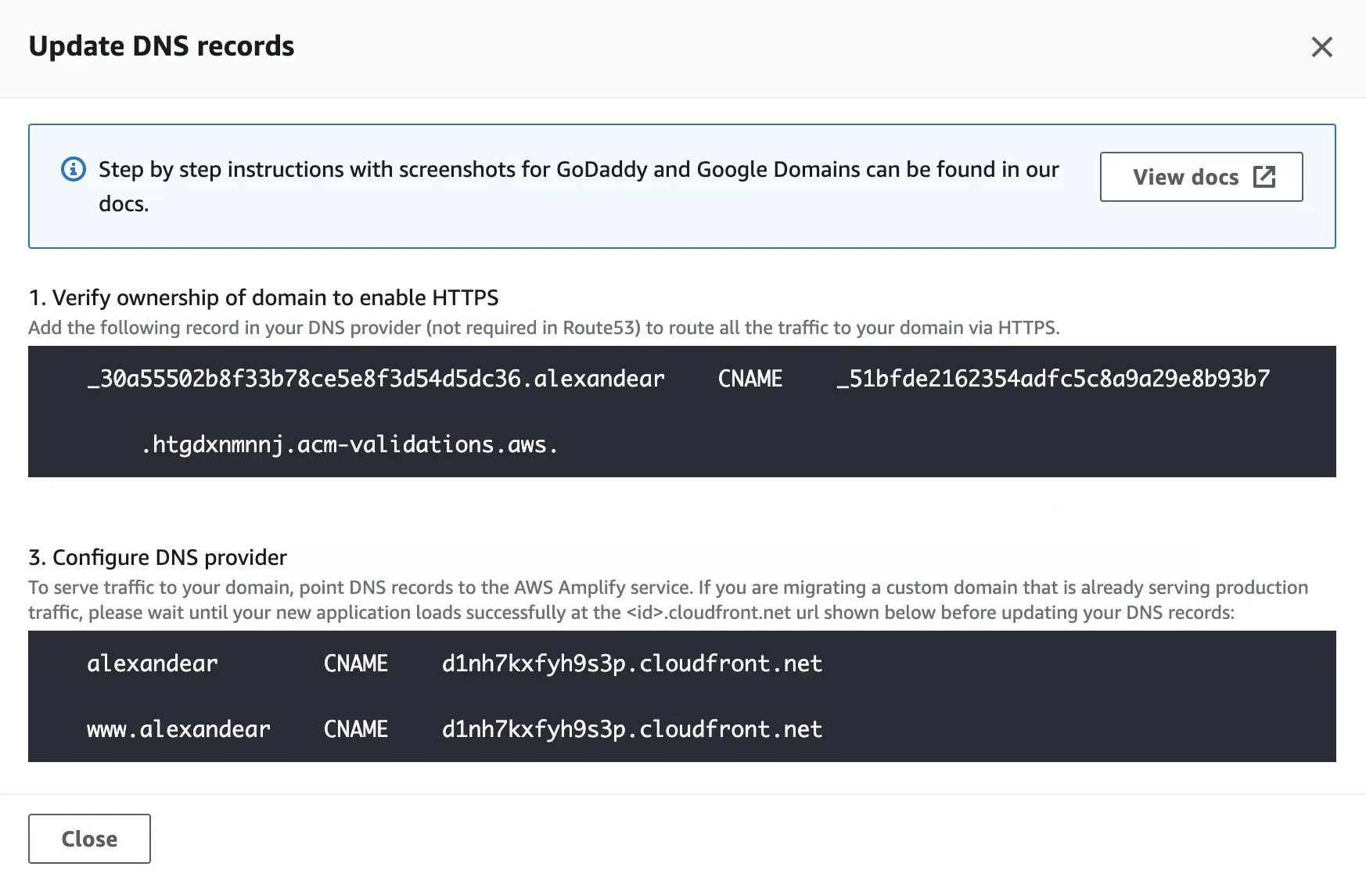Screen dimensions: 1366x881
Task: Click the CNAME label in the verification record
Action: (x=750, y=379)
